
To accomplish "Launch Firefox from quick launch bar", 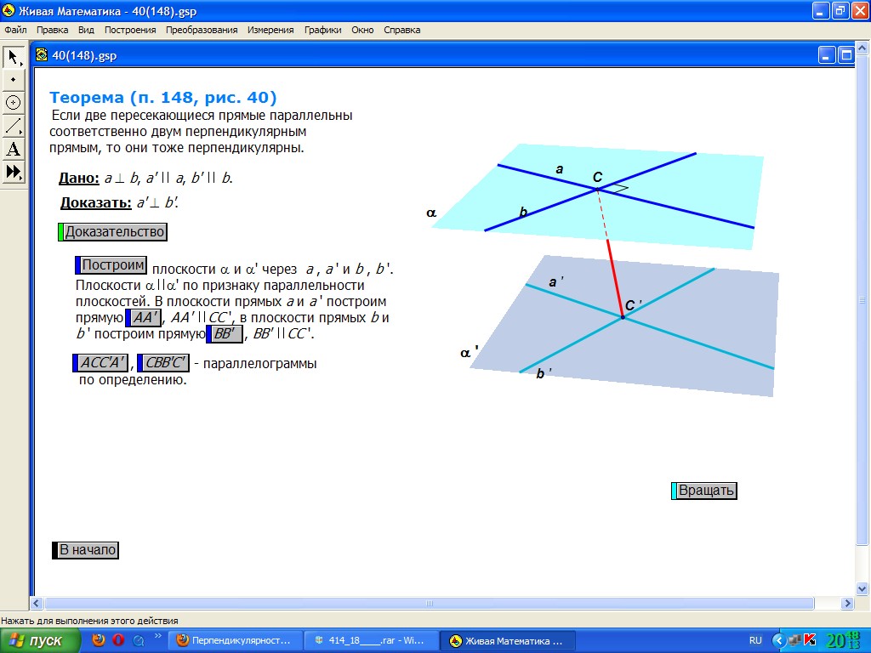I will (99, 640).
